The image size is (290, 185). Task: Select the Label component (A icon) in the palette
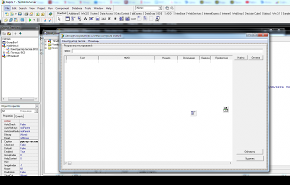point(85,19)
